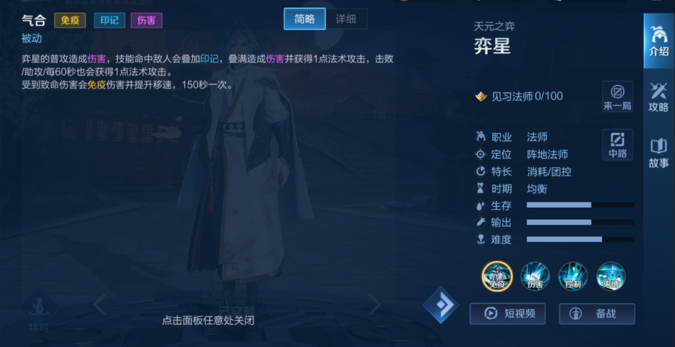
Task: Go to previous hero with left chevron
Action: (x=99, y=305)
